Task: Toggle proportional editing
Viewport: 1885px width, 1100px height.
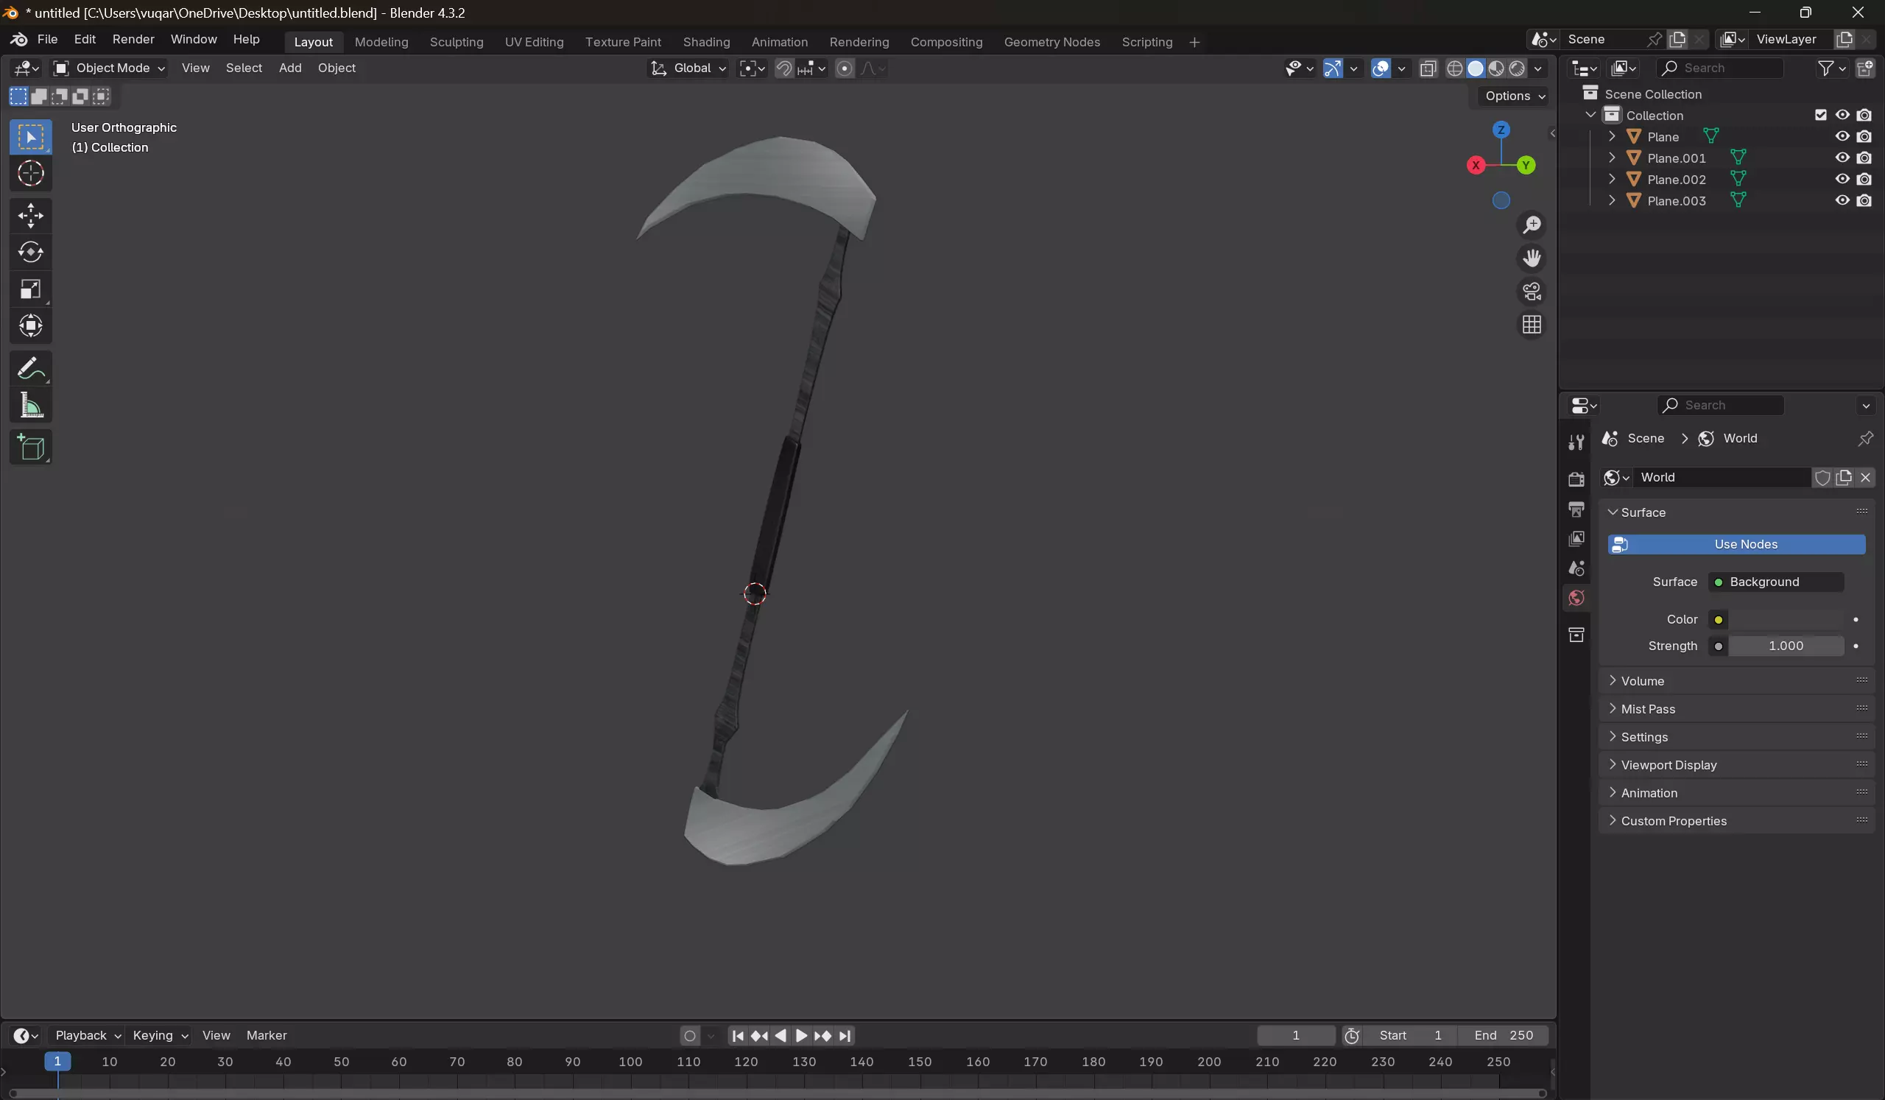Action: pyautogui.click(x=845, y=68)
